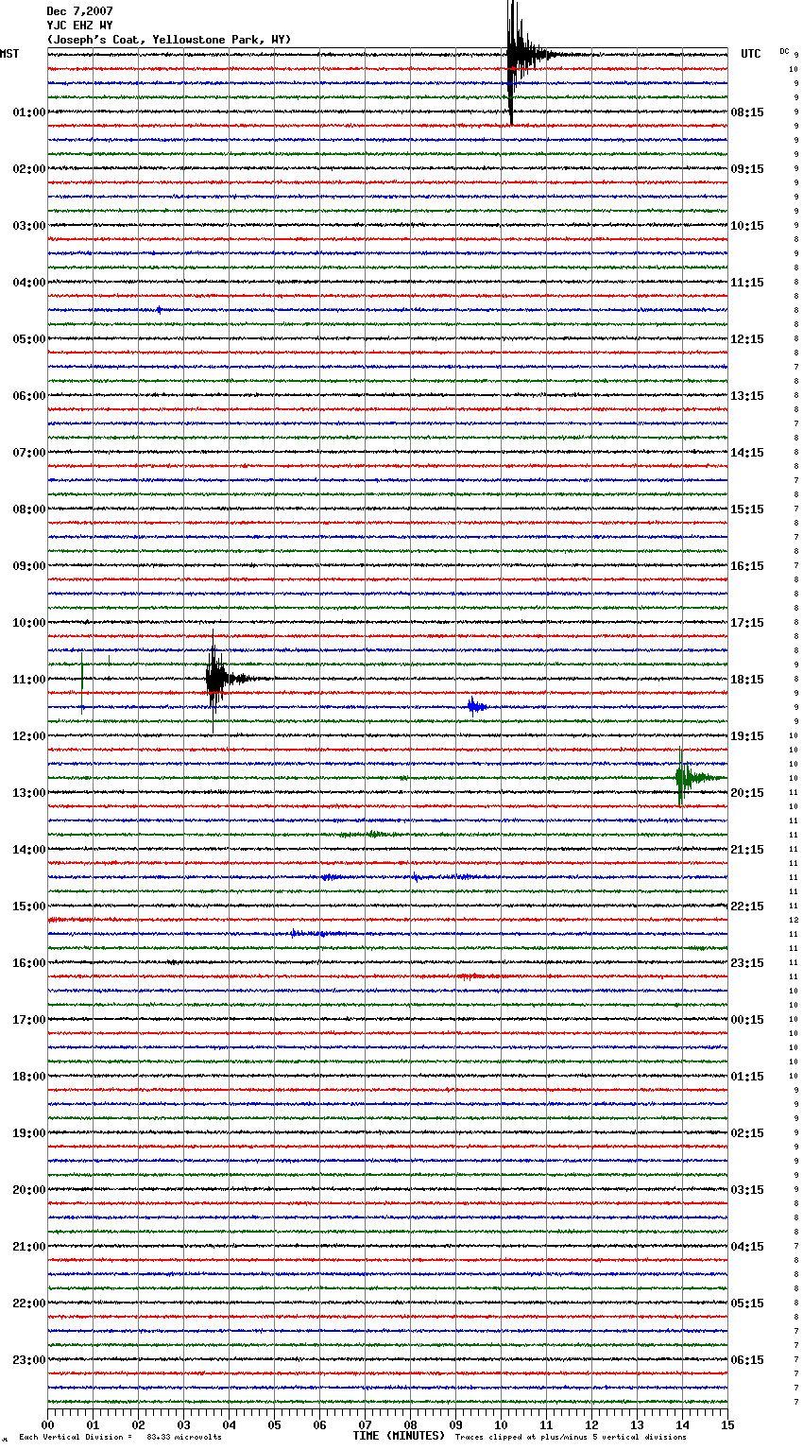Click the 22:00 MST time label
This screenshot has width=803, height=1450.
29,1303
